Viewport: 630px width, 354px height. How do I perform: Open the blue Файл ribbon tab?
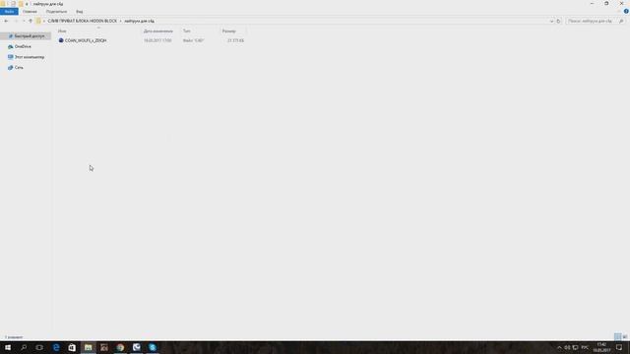(9, 12)
